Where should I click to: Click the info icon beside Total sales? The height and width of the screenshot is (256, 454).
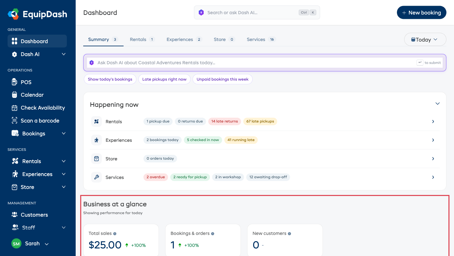click(x=115, y=234)
